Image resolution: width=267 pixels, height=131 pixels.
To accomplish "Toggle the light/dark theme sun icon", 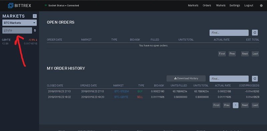I will (x=261, y=6).
